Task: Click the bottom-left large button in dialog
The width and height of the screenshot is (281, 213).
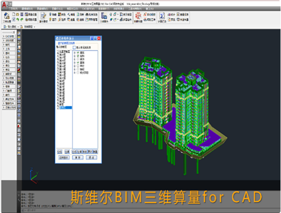Action: click(64, 158)
